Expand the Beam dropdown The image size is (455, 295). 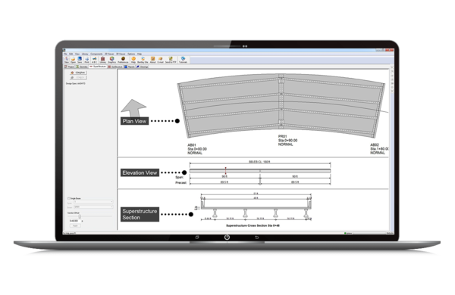click(93, 207)
